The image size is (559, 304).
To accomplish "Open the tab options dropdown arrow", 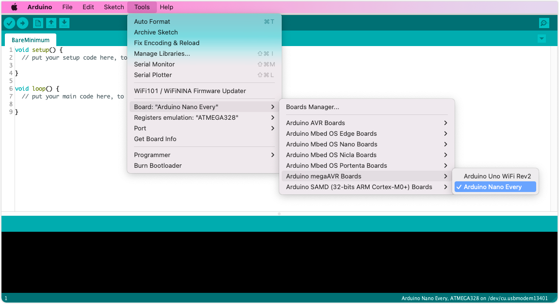I will 542,39.
